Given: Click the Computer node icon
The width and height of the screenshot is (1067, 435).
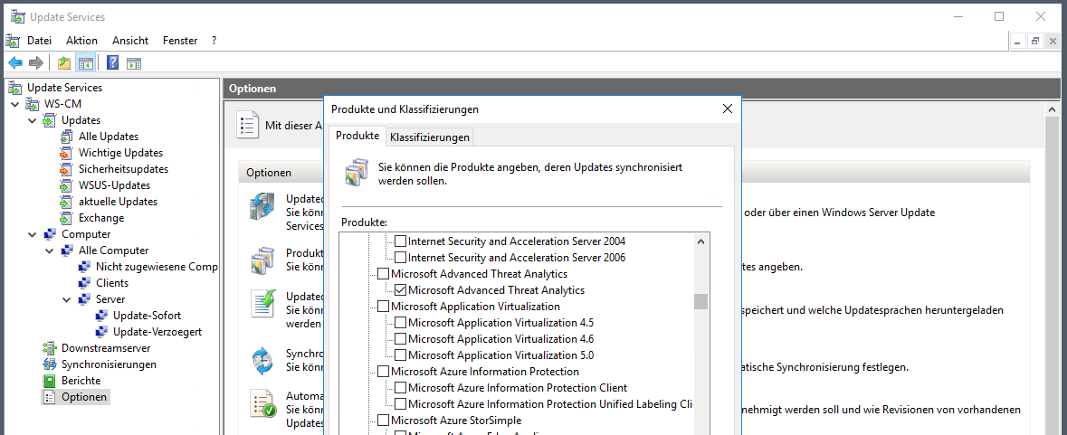Looking at the screenshot, I should click(50, 234).
